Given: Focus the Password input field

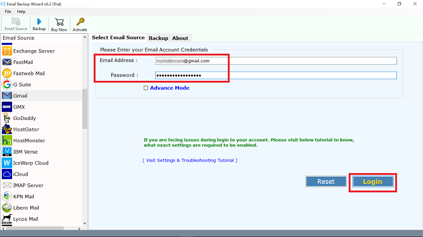Looking at the screenshot, I should click(276, 75).
